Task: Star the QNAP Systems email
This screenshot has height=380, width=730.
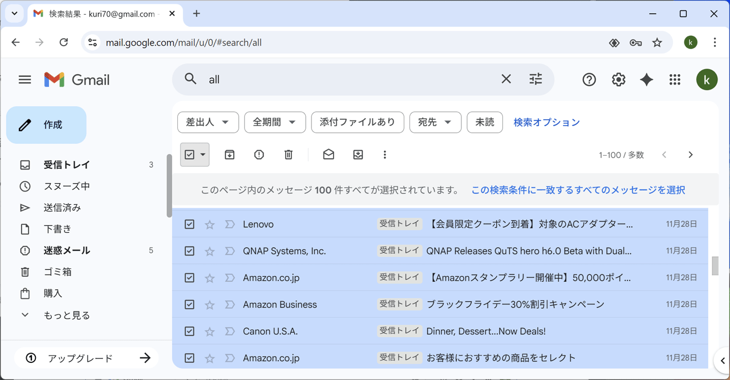Action: (209, 250)
